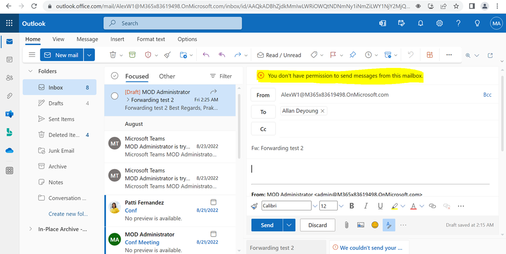Pin the message with the pin icon
This screenshot has width=506, height=254.
(353, 55)
